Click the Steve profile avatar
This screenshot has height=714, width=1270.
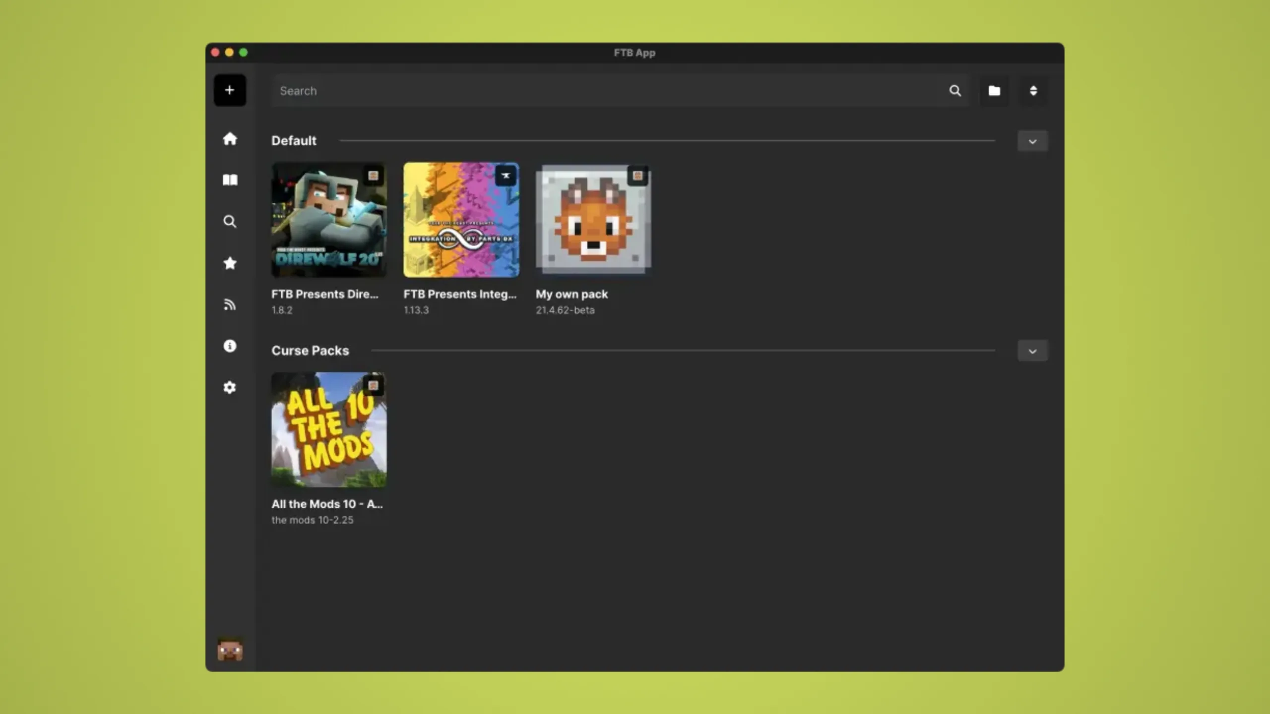(230, 650)
